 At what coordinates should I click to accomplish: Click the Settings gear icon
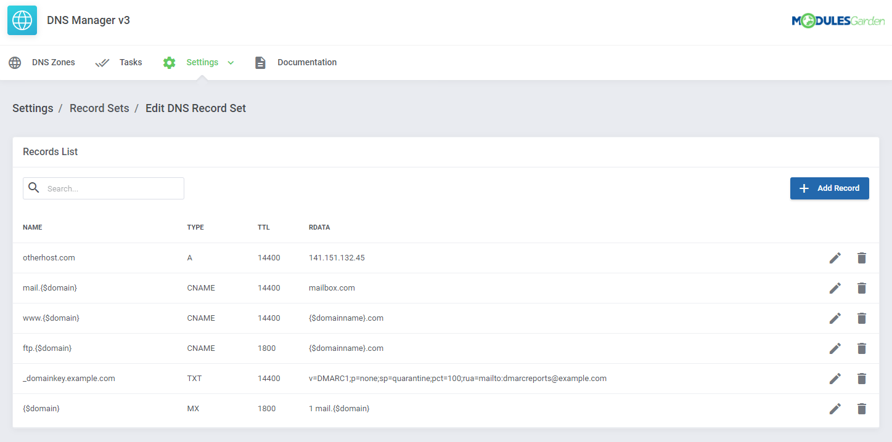(x=169, y=63)
